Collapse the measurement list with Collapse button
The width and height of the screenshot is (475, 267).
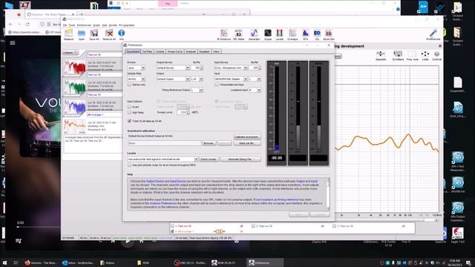[71, 53]
